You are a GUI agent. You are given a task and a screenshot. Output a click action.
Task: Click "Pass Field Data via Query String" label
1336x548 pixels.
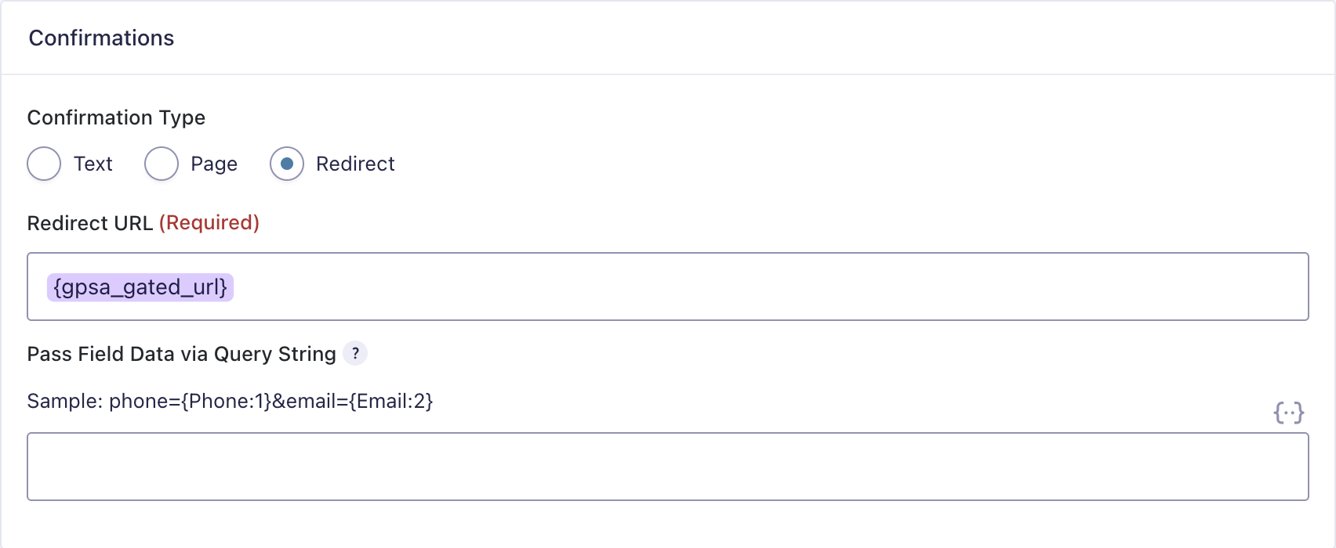pyautogui.click(x=181, y=354)
